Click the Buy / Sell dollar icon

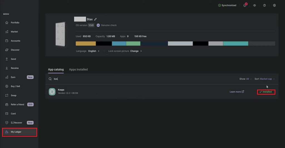(7, 86)
